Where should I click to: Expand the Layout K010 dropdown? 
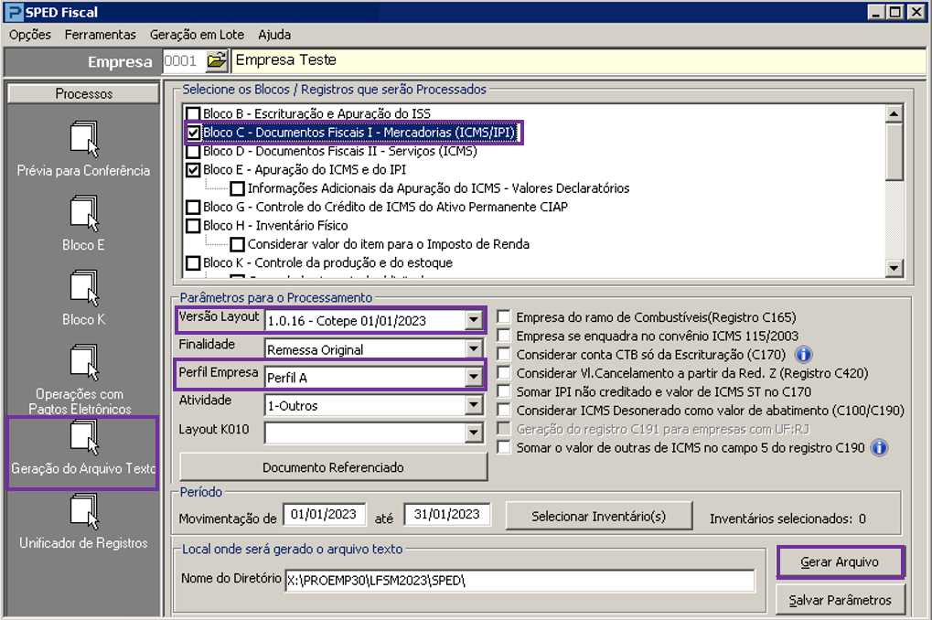point(473,433)
